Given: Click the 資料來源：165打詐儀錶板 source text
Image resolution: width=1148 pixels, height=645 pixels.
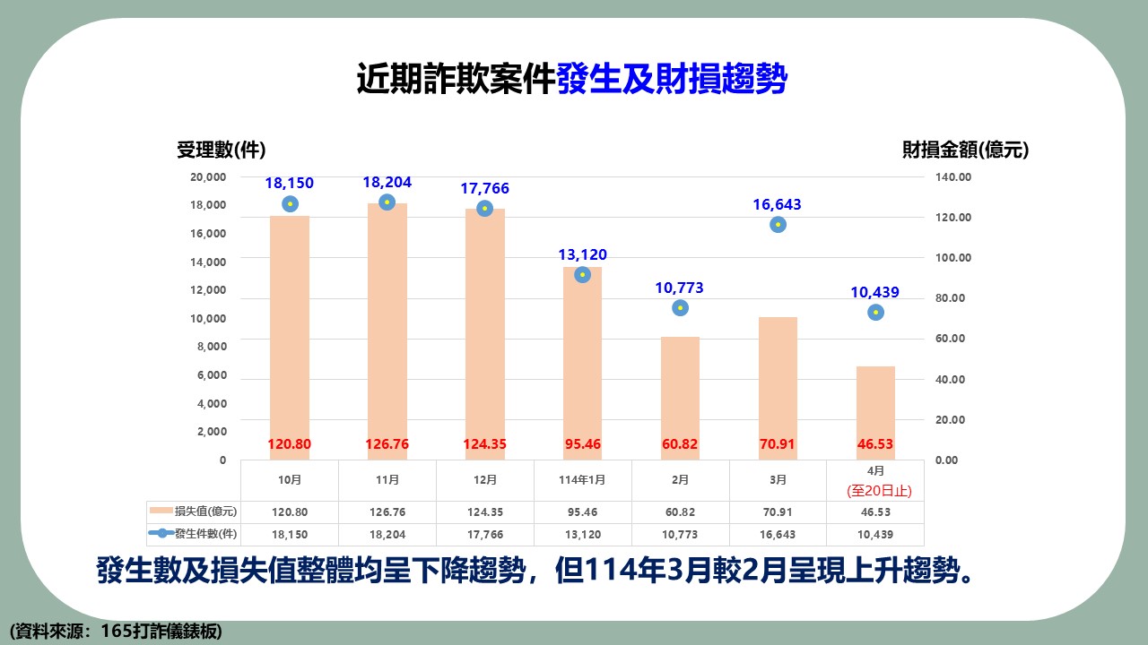Looking at the screenshot, I should 115,631.
